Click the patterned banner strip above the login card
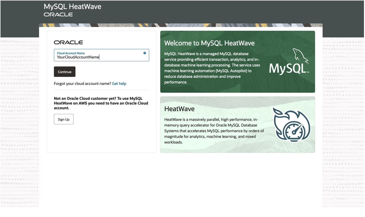 180,25
